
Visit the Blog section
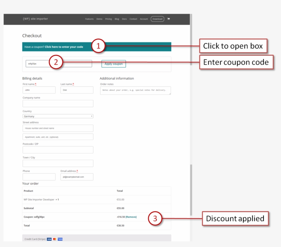click(117, 19)
